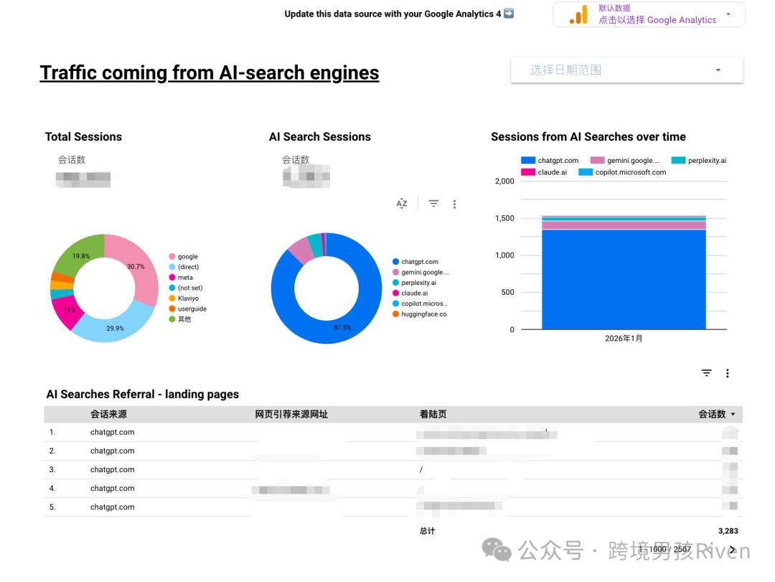This screenshot has height=582, width=775.
Task: Click google legend dot in Total Sessions
Action: tap(172, 256)
